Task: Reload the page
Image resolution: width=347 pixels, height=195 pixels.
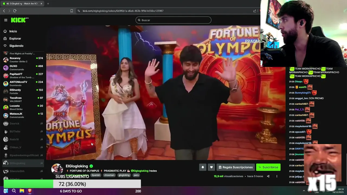Action: coord(15,11)
